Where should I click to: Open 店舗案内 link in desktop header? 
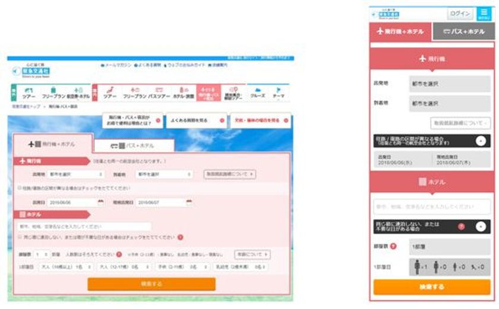[218, 65]
